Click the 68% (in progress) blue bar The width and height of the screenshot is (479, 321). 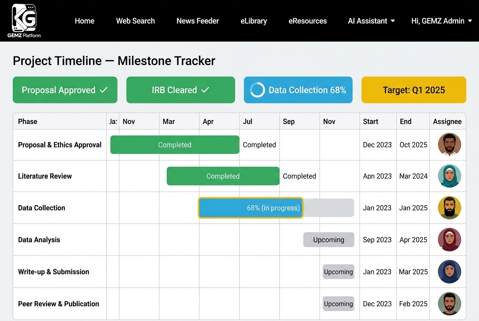[x=250, y=208]
